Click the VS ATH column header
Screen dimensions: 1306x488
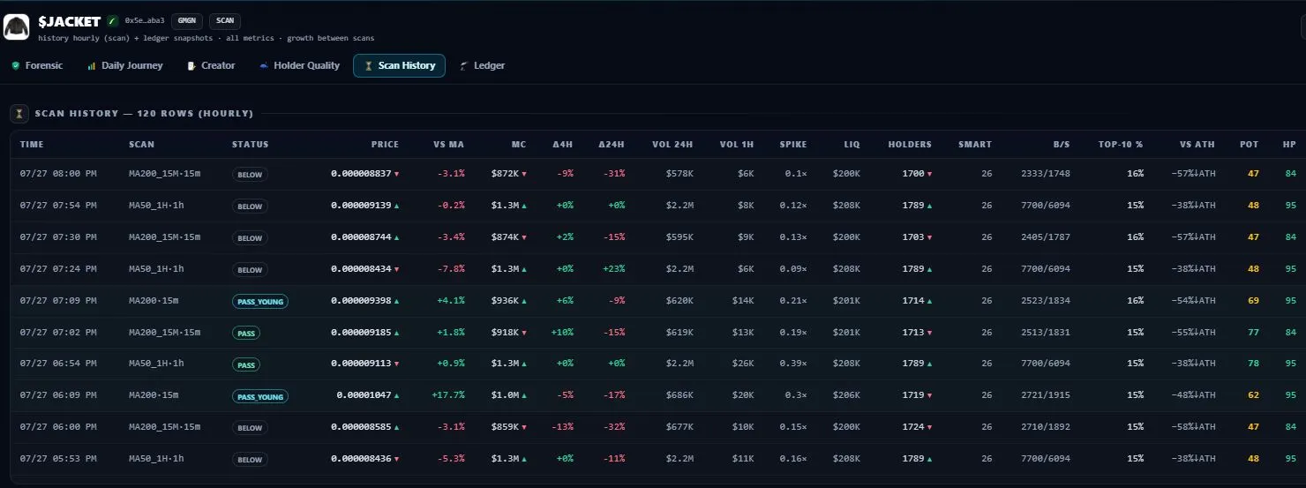point(1197,144)
